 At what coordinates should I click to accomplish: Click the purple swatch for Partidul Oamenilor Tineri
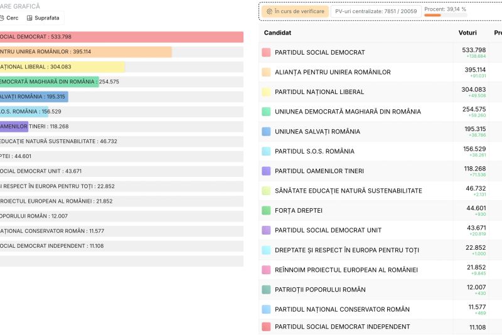click(x=266, y=171)
